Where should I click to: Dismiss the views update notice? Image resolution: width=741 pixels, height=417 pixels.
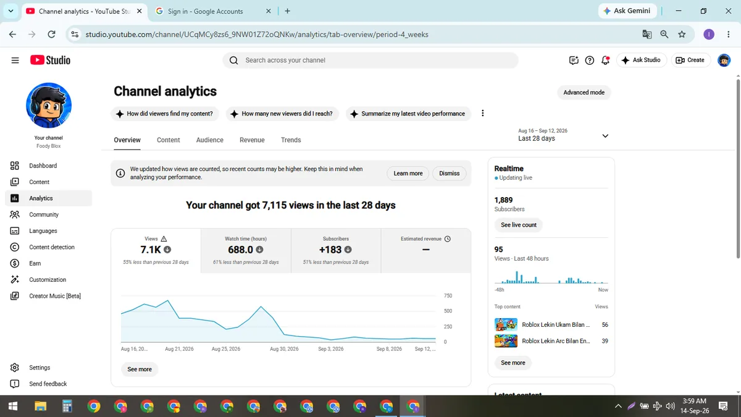[x=450, y=174]
